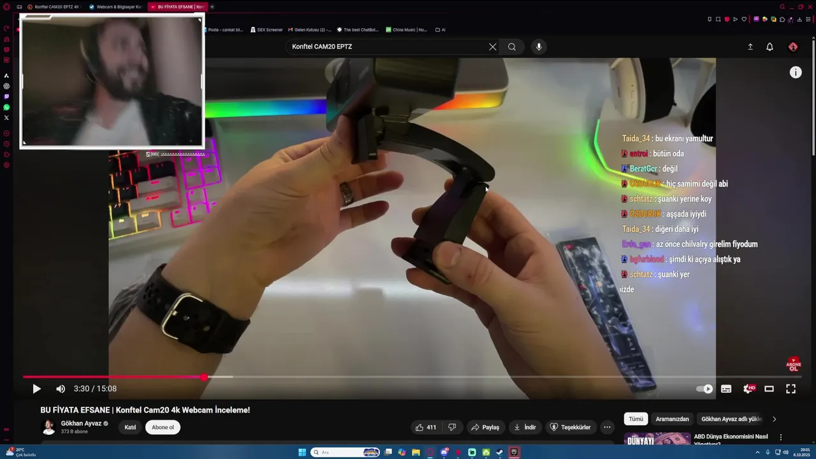The image size is (816, 459).
Task: Select the Tümü filter chip
Action: tap(636, 419)
